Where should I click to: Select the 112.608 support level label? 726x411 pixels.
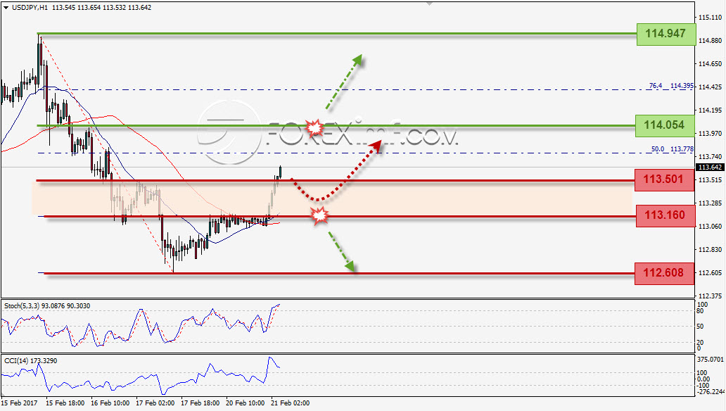(664, 273)
